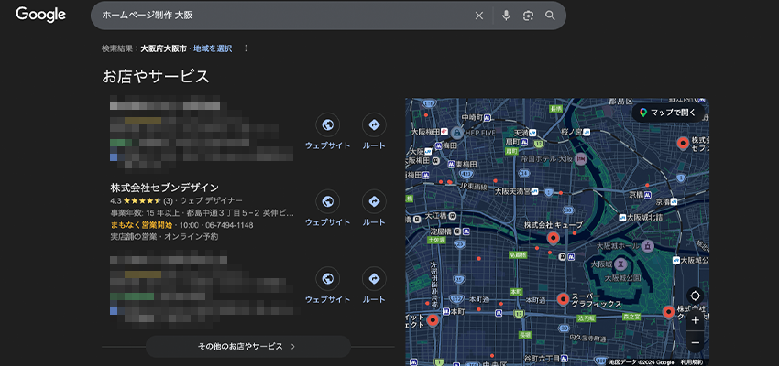779x366 pixels.
Task: Get route directions to 株式会社セブンデザイン
Action: click(374, 201)
